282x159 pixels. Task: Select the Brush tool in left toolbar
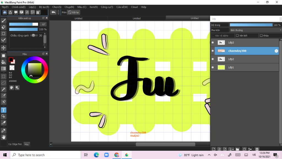(3, 21)
